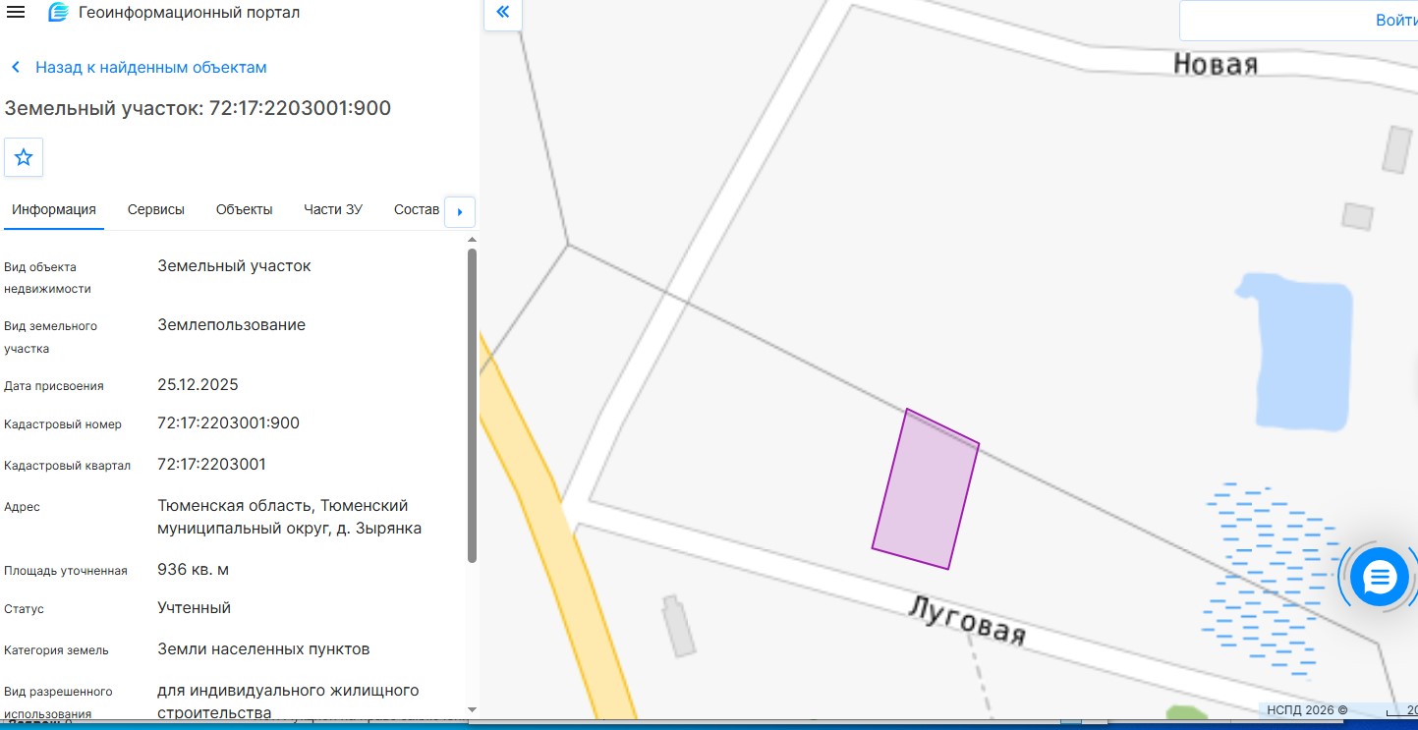Click the Площадь уточненная field label
The image size is (1418, 730).
pos(66,571)
